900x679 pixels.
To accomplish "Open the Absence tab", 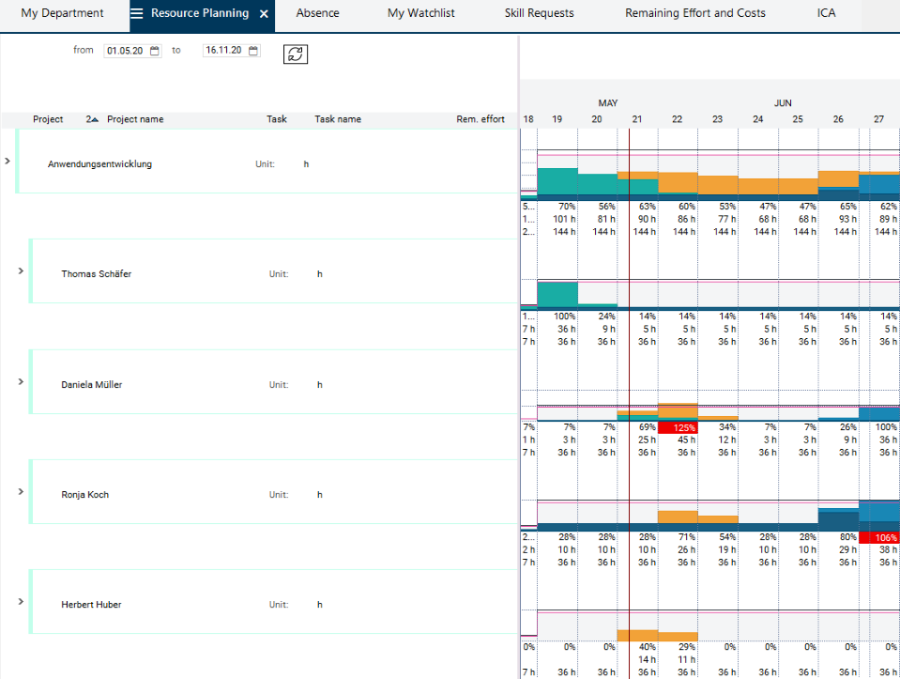I will point(317,14).
